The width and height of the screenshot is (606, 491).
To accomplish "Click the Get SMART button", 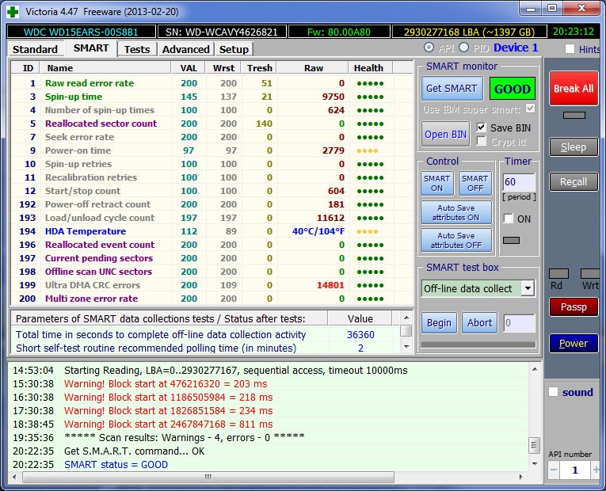I will pos(451,89).
